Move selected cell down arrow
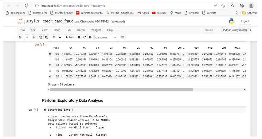The image size is (262, 139). pyautogui.click(x=60, y=37)
